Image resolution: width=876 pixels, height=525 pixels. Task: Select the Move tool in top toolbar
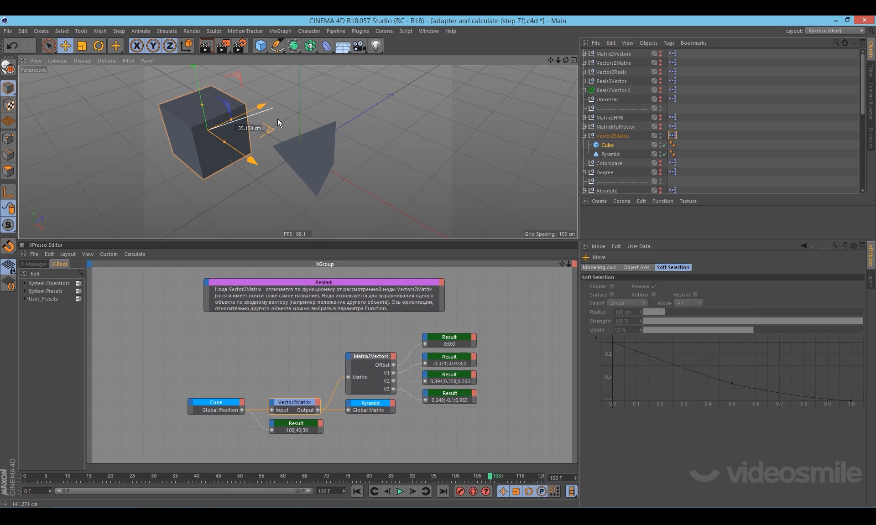pos(66,46)
